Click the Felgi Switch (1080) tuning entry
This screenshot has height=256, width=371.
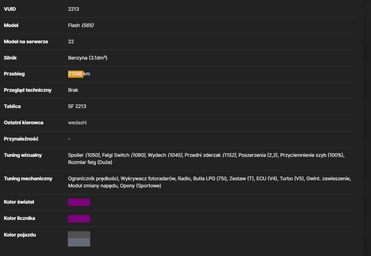click(124, 155)
